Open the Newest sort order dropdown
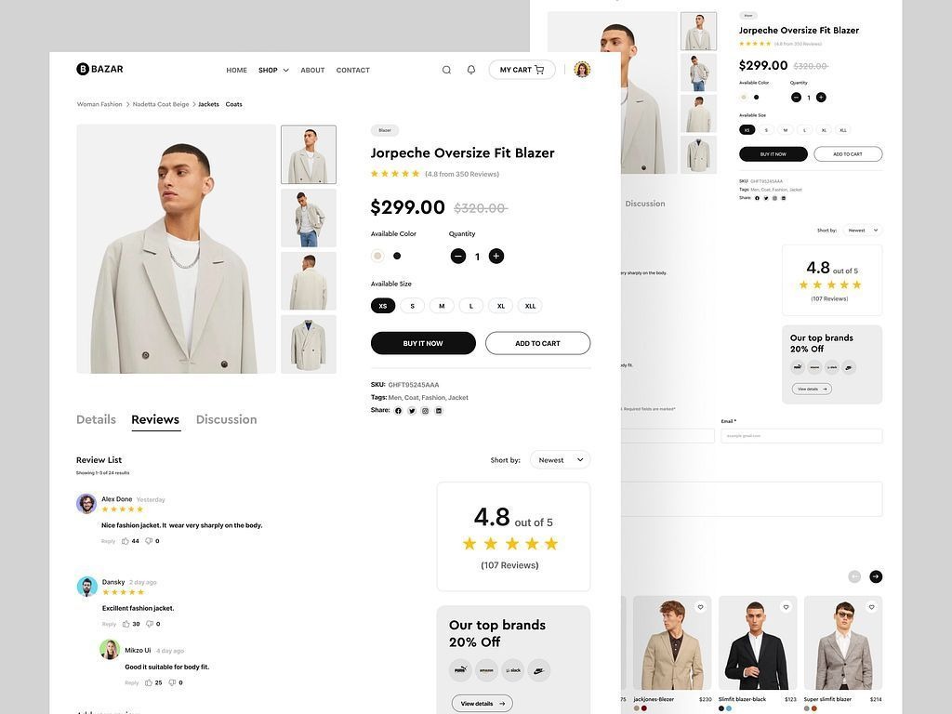The image size is (952, 714). [x=558, y=458]
